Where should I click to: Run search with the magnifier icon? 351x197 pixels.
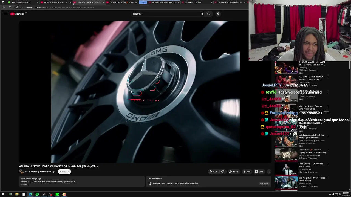click(209, 14)
